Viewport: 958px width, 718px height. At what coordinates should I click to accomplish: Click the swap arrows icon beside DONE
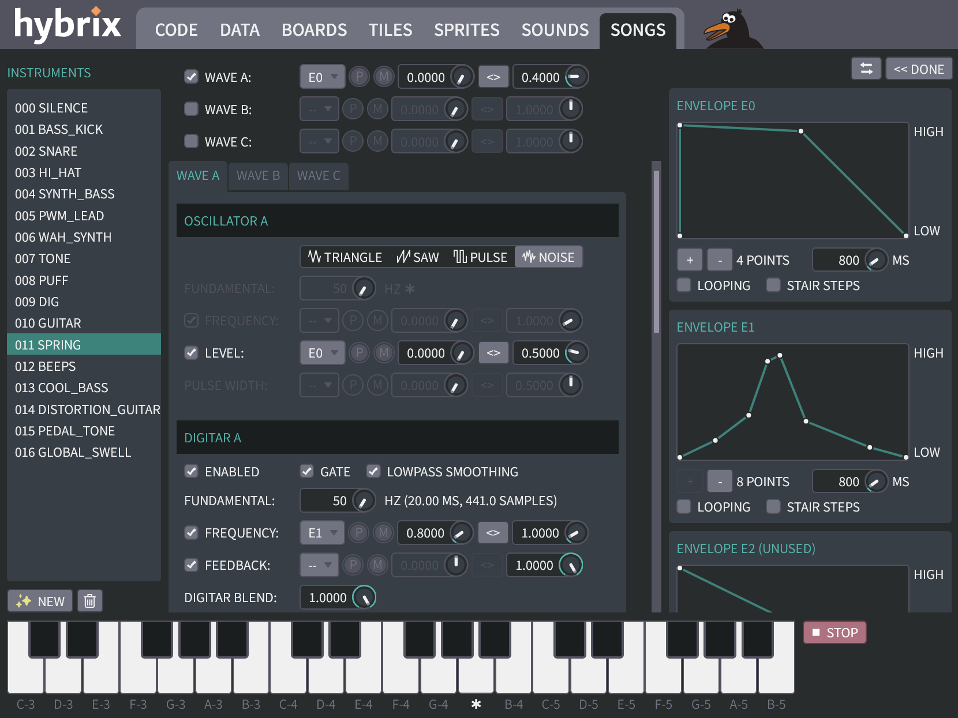point(866,69)
